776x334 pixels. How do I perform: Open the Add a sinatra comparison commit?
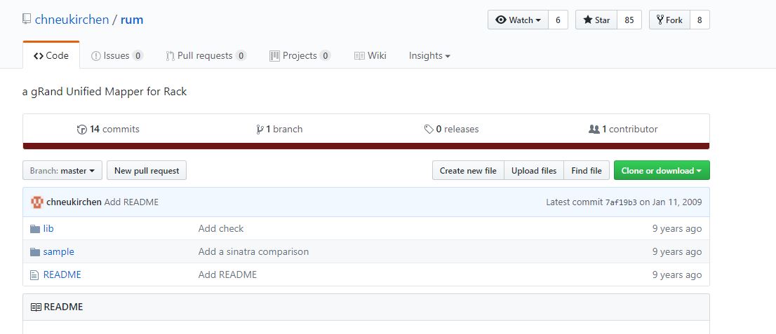click(x=253, y=252)
